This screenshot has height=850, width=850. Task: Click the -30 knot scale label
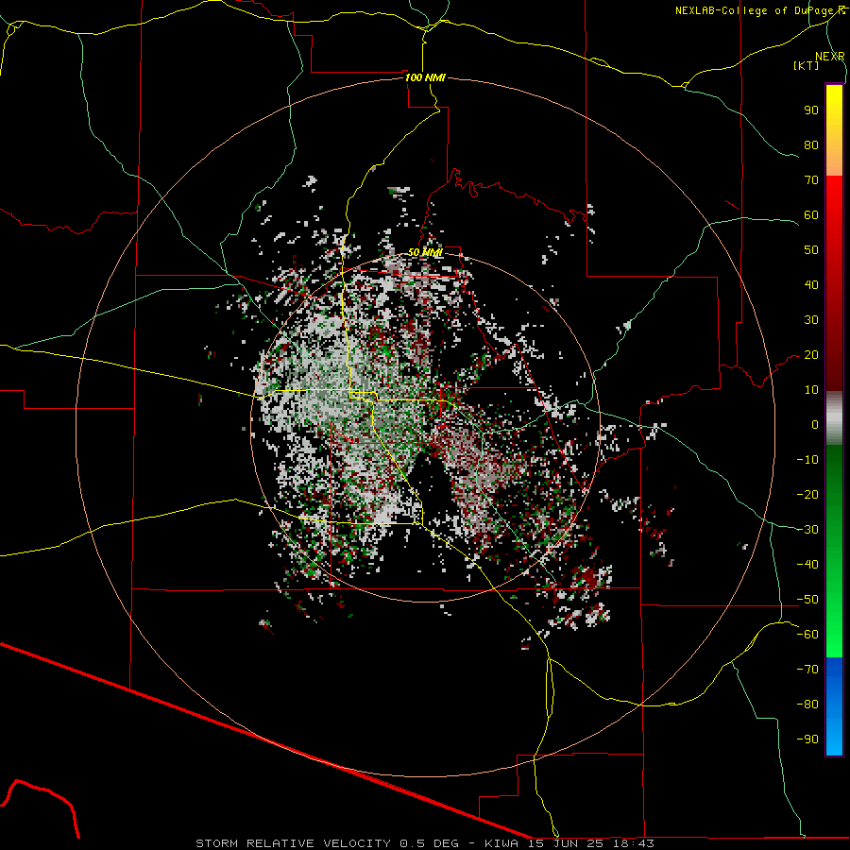(x=807, y=530)
